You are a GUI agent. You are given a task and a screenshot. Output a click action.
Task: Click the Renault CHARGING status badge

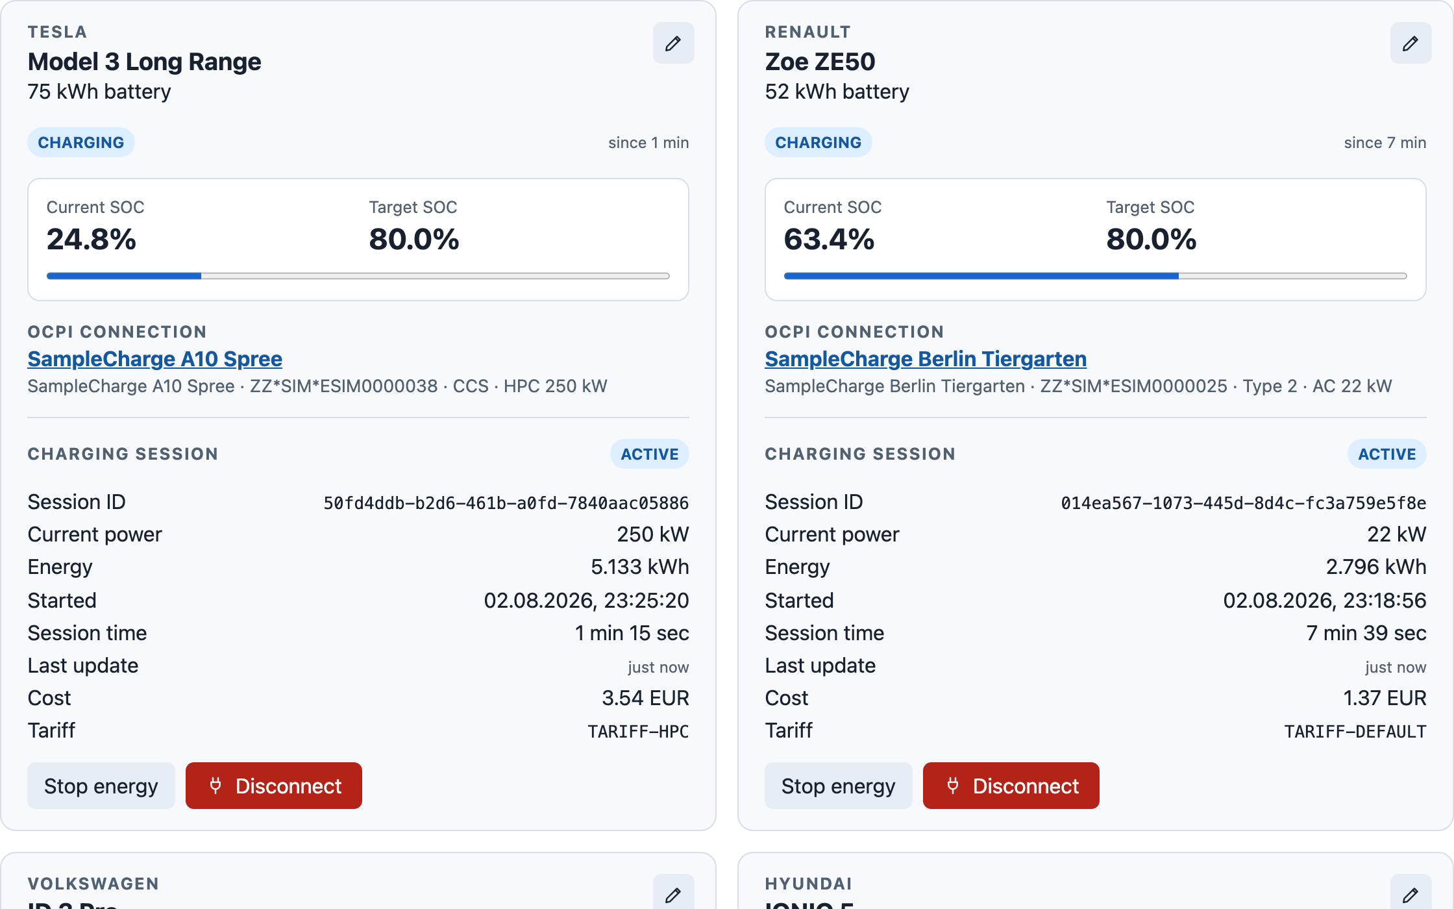pyautogui.click(x=819, y=143)
